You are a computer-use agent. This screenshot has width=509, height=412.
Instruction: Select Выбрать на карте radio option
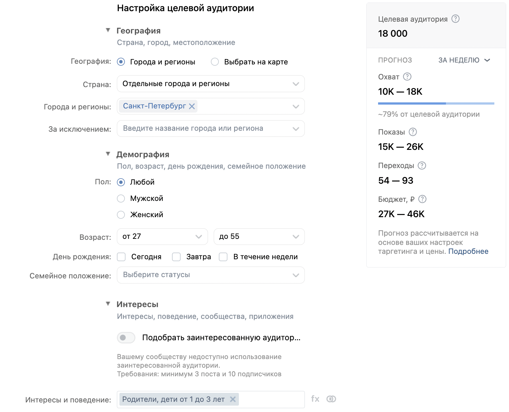point(215,62)
